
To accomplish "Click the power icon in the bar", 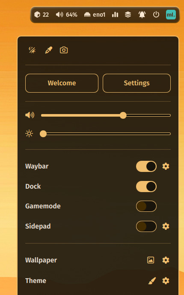I will tap(156, 15).
